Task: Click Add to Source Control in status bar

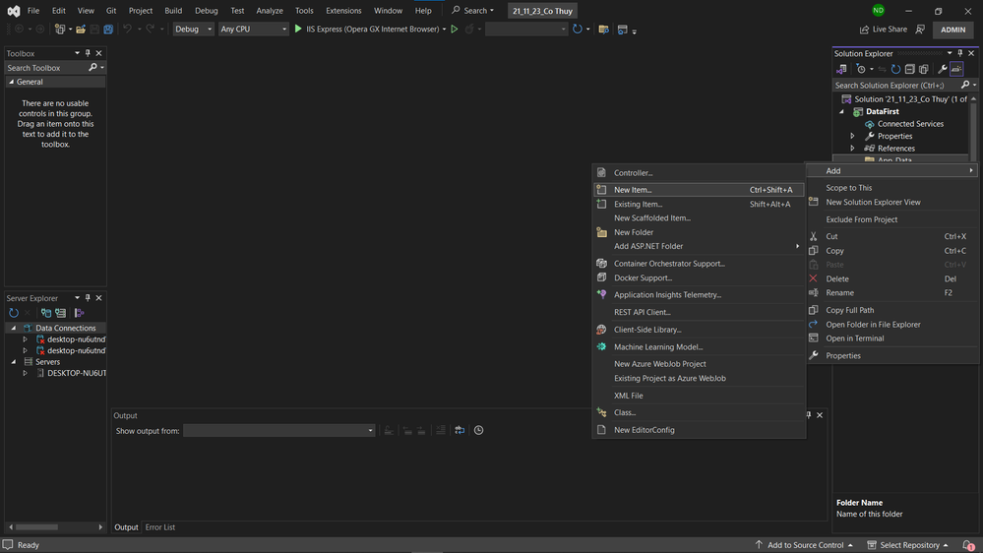Action: (x=804, y=545)
